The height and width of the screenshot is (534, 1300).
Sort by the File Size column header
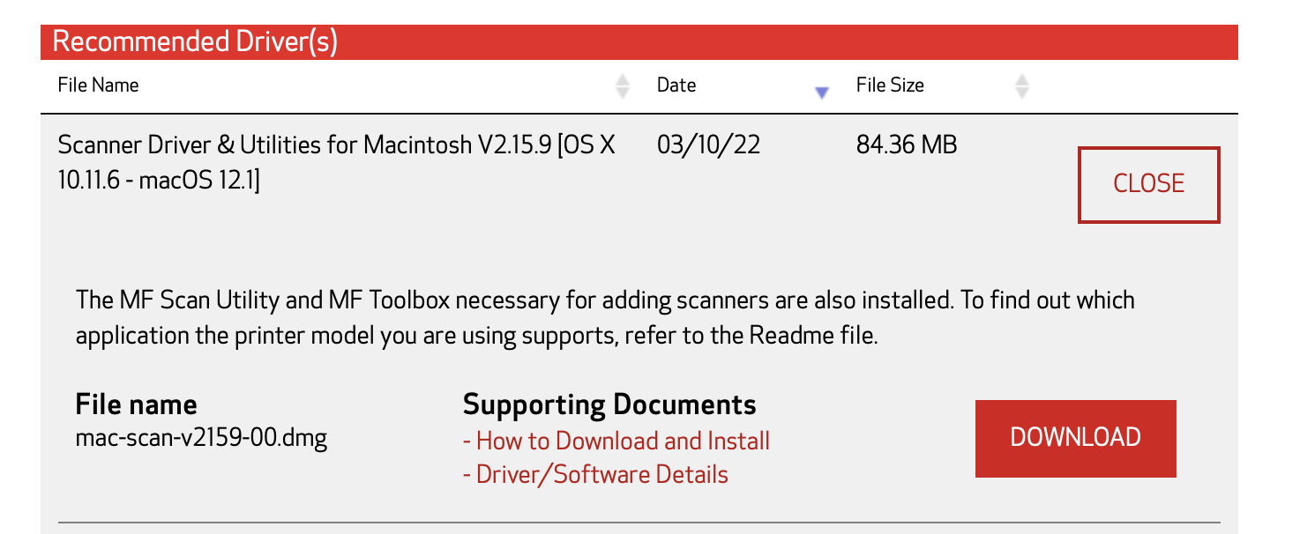pyautogui.click(x=890, y=85)
